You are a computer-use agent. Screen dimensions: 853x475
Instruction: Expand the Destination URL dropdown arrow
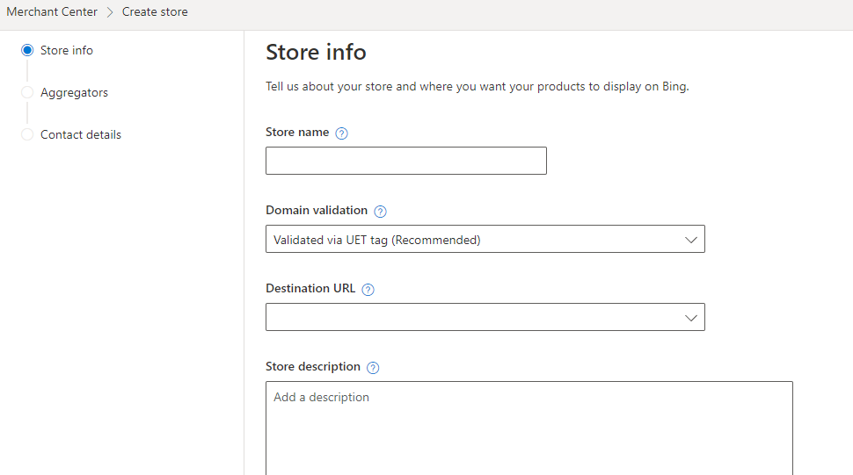691,318
